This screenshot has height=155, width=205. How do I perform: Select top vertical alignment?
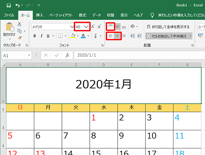110,26
